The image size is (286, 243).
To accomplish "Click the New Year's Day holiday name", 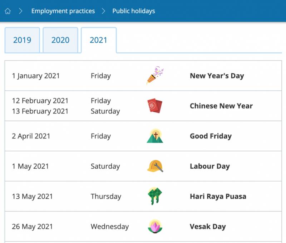I will [x=217, y=76].
